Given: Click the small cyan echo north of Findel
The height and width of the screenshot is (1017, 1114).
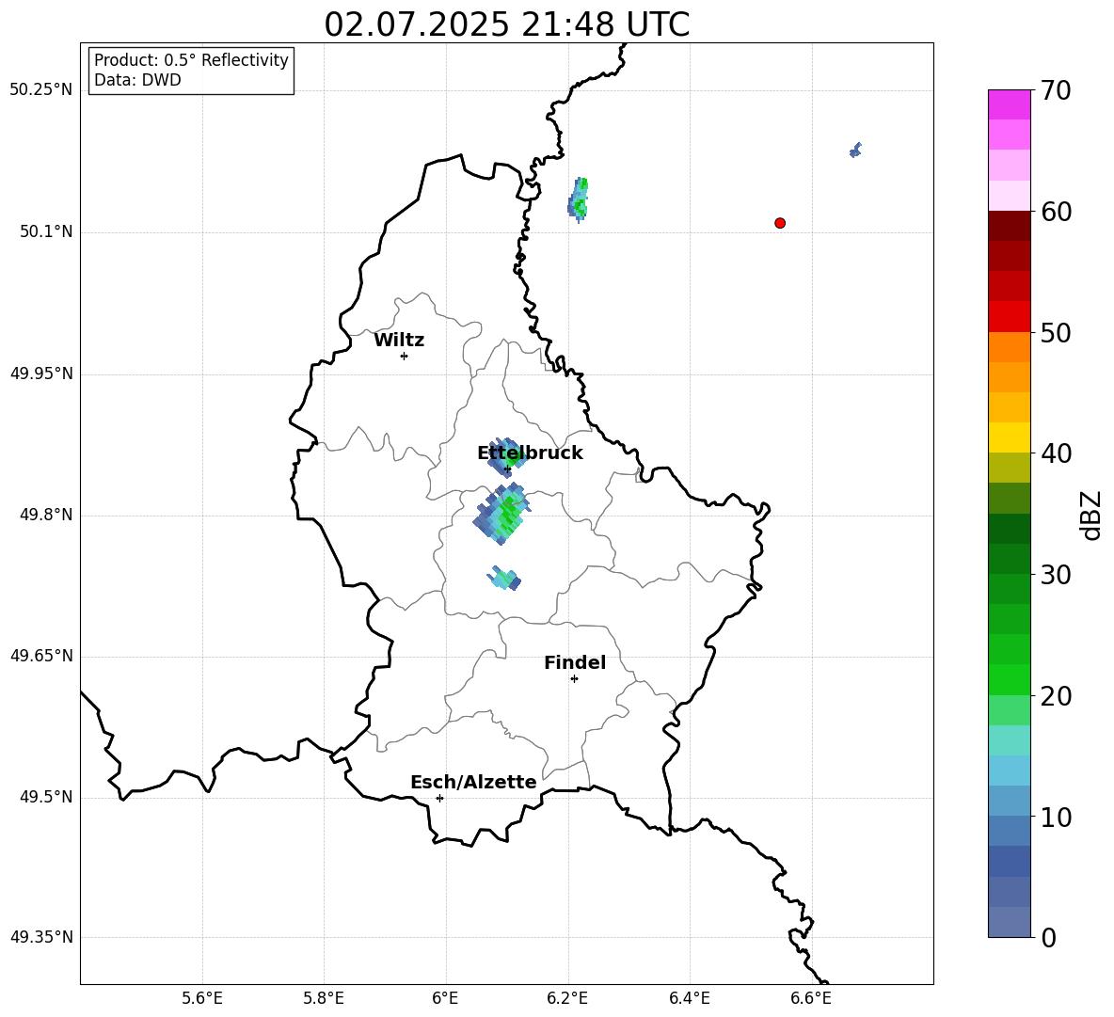Looking at the screenshot, I should coord(504,578).
